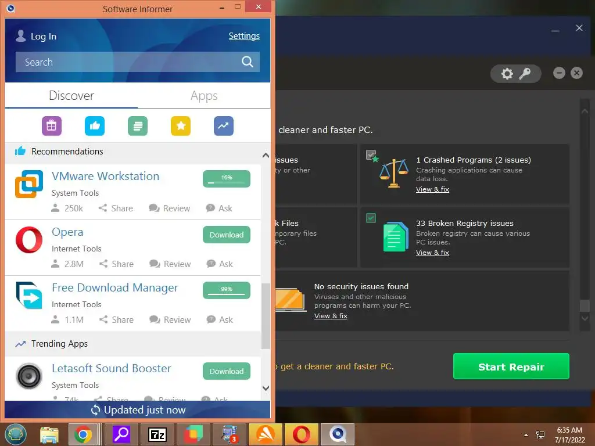Click the user avatar icon beside Log In

[x=21, y=36]
